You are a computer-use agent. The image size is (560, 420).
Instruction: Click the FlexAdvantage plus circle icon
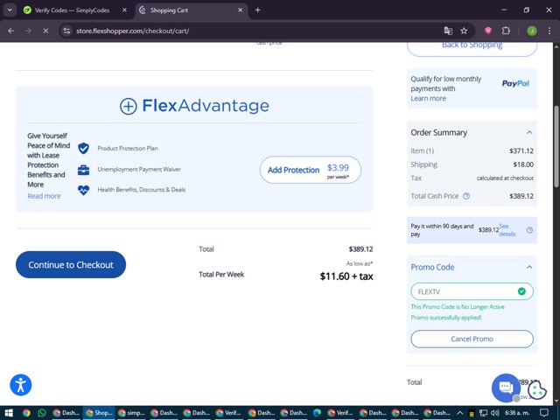(129, 106)
